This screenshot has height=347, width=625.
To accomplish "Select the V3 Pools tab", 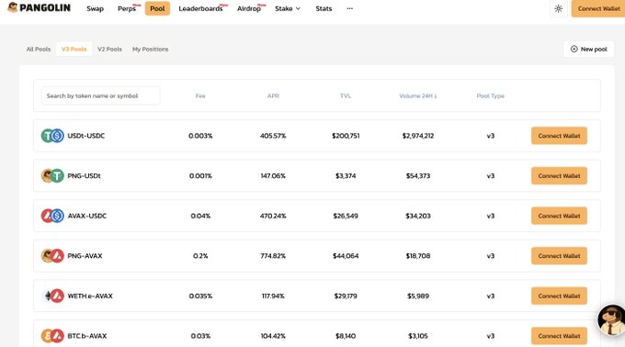I will tap(74, 49).
